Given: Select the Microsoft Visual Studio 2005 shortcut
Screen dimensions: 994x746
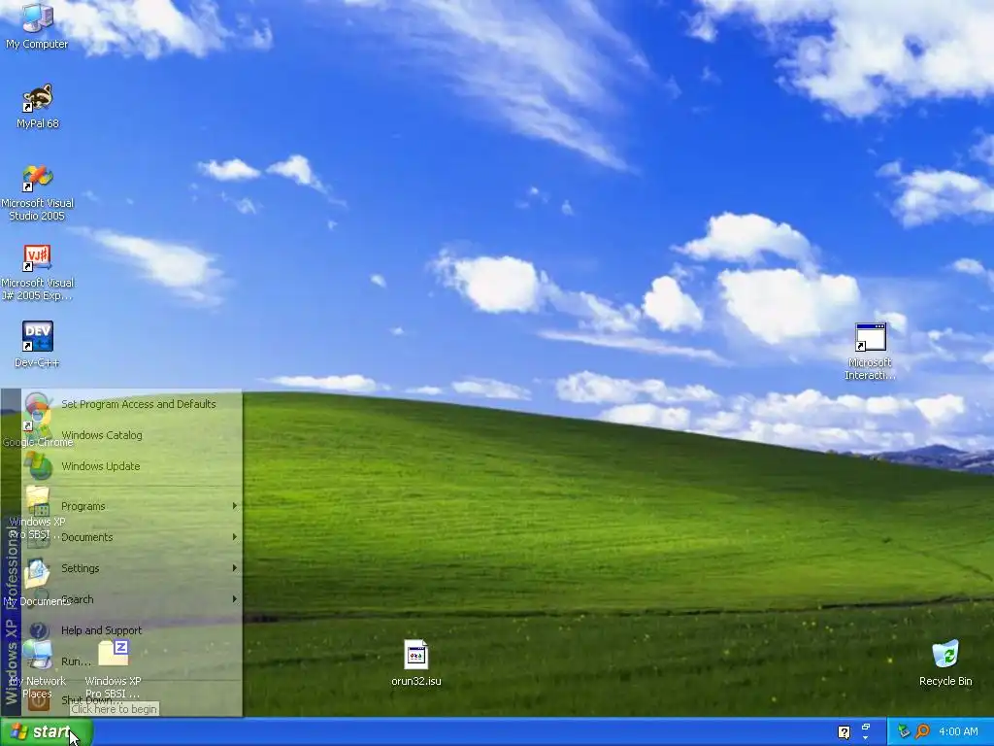Looking at the screenshot, I should pos(38,193).
